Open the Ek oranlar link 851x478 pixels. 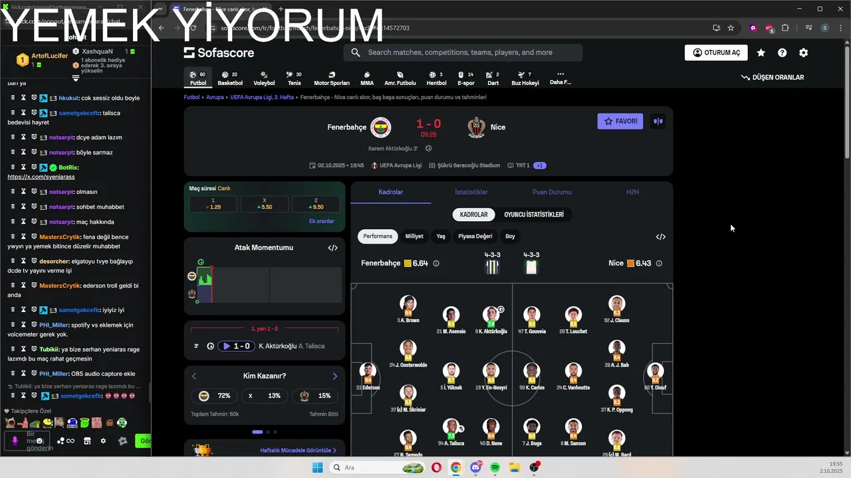tap(322, 221)
